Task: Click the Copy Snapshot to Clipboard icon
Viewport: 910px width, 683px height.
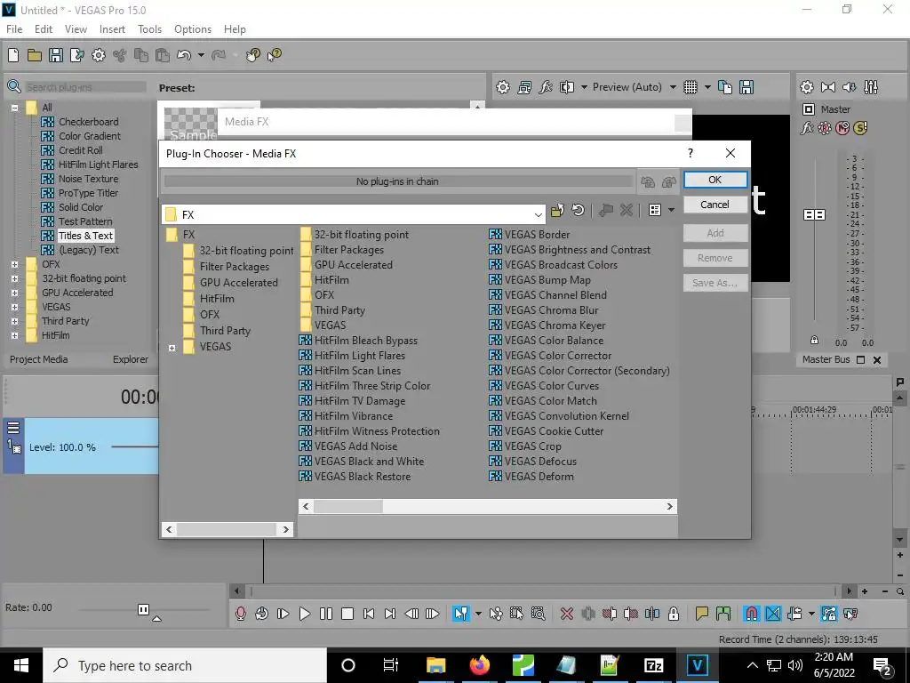Action: 725,87
